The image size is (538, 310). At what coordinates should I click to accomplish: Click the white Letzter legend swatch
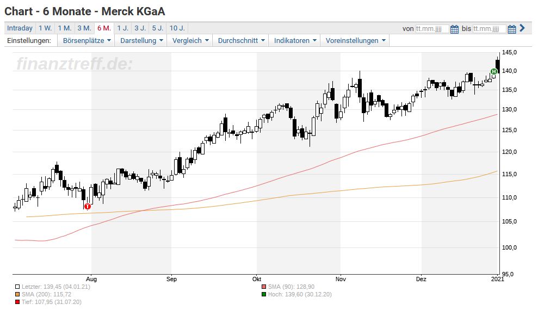coord(17,287)
